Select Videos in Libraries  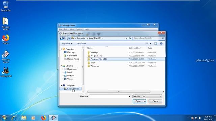click(70, 79)
